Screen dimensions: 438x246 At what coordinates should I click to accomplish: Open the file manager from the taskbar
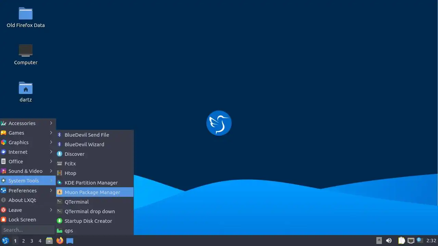(49, 241)
